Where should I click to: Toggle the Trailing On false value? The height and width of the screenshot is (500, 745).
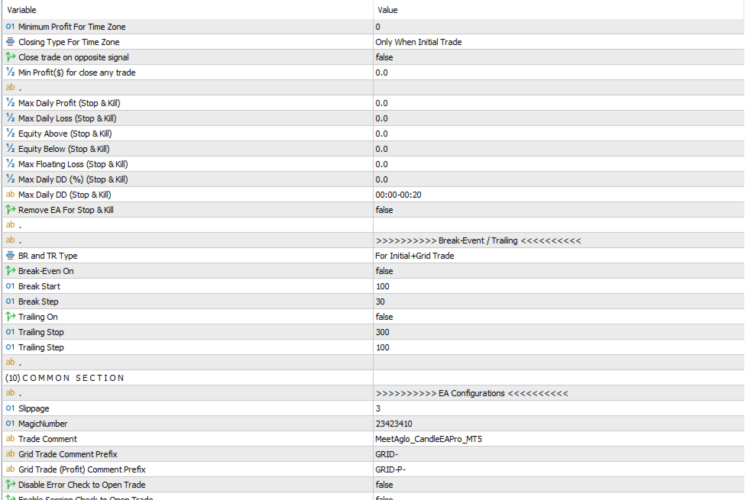pos(384,317)
